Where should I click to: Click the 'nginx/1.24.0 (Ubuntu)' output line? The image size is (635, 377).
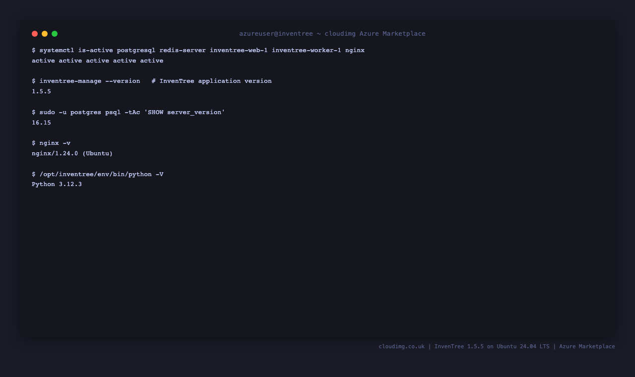72,154
